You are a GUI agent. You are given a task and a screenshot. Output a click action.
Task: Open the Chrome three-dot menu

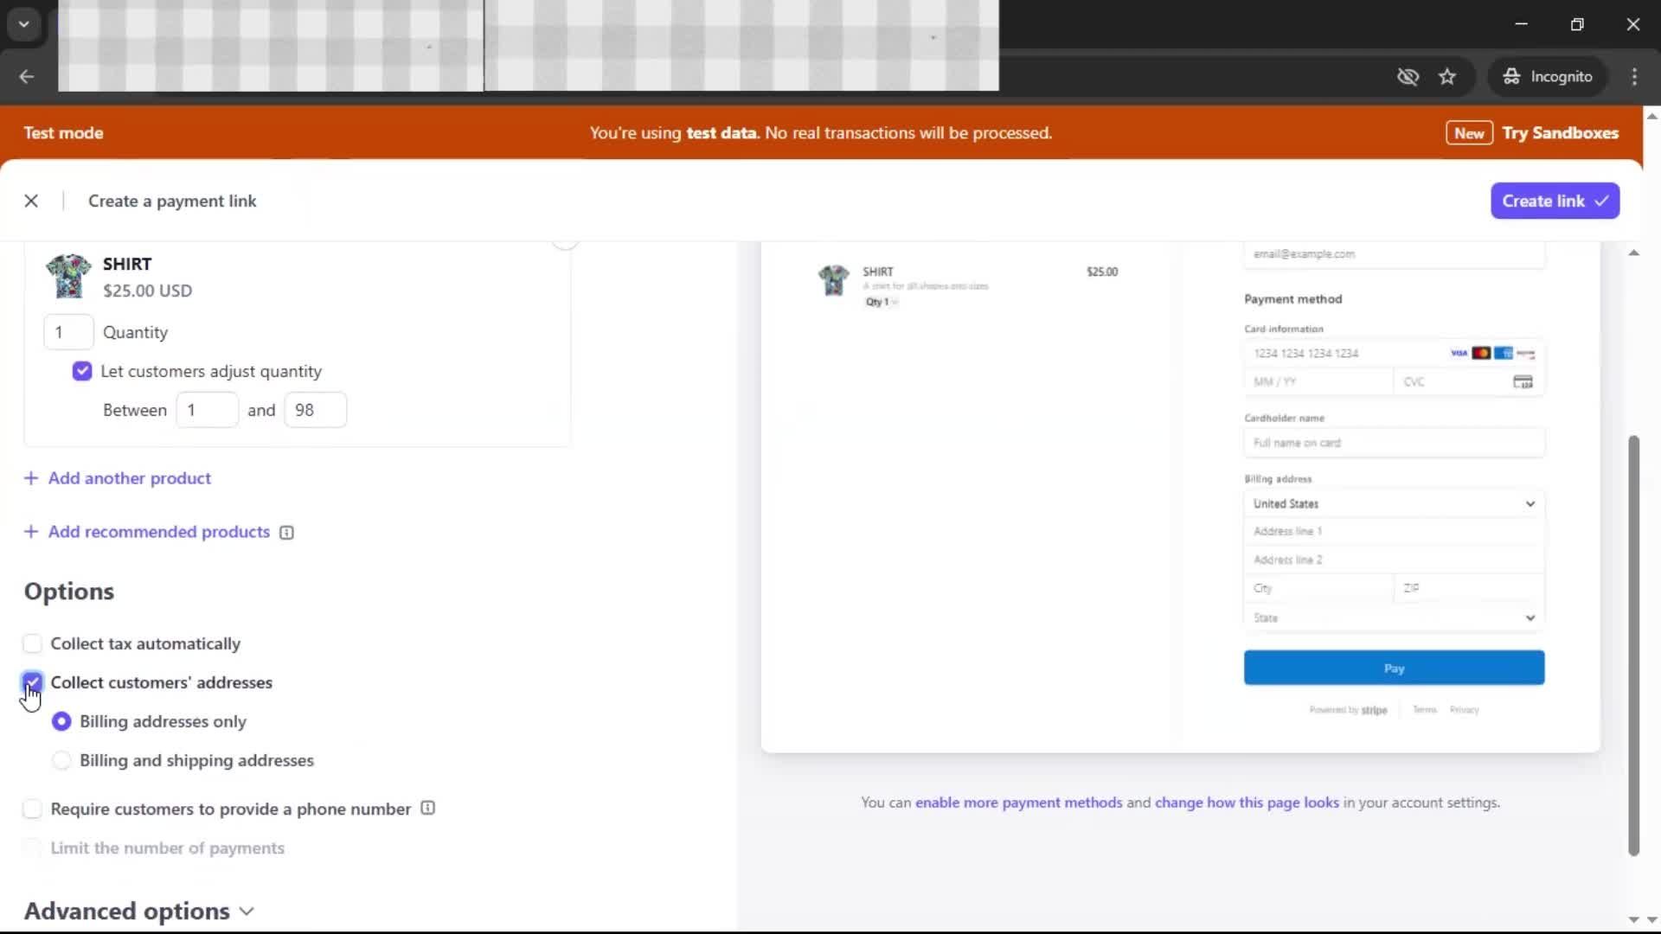1634,76
